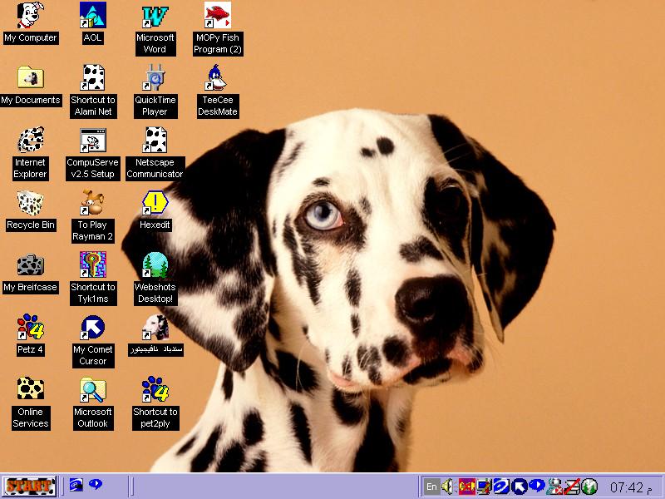Launch AOL

point(92,17)
